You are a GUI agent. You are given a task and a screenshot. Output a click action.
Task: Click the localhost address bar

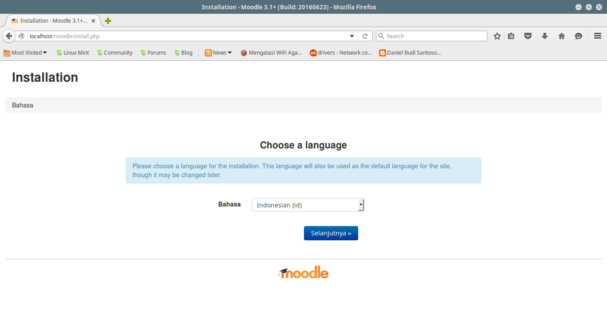click(187, 36)
